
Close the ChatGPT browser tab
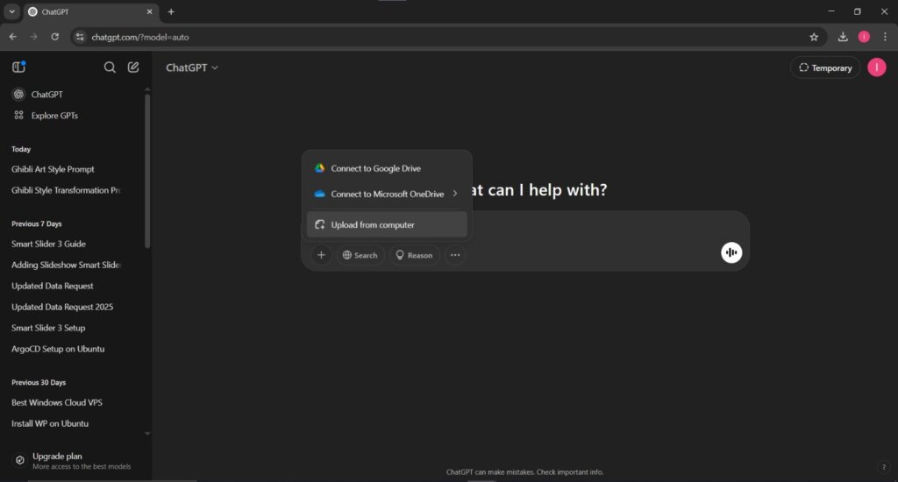coord(149,11)
